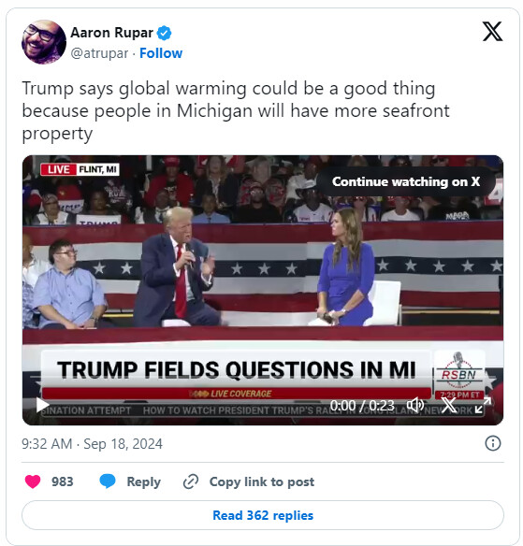Click the chain link icon
523x546 pixels.
pos(191,481)
